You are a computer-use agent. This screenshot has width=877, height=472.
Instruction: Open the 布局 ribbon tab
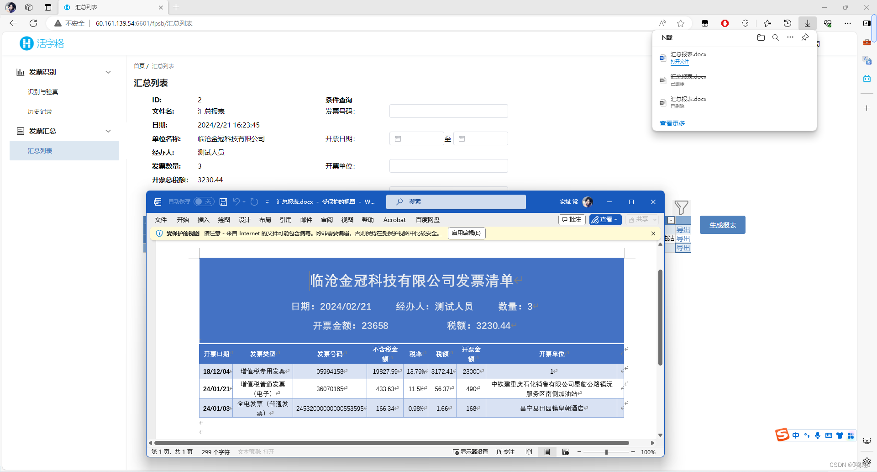265,220
